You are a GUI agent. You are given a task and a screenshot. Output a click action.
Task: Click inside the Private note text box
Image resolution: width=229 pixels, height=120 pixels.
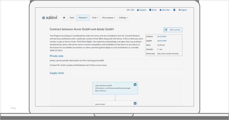(116, 64)
